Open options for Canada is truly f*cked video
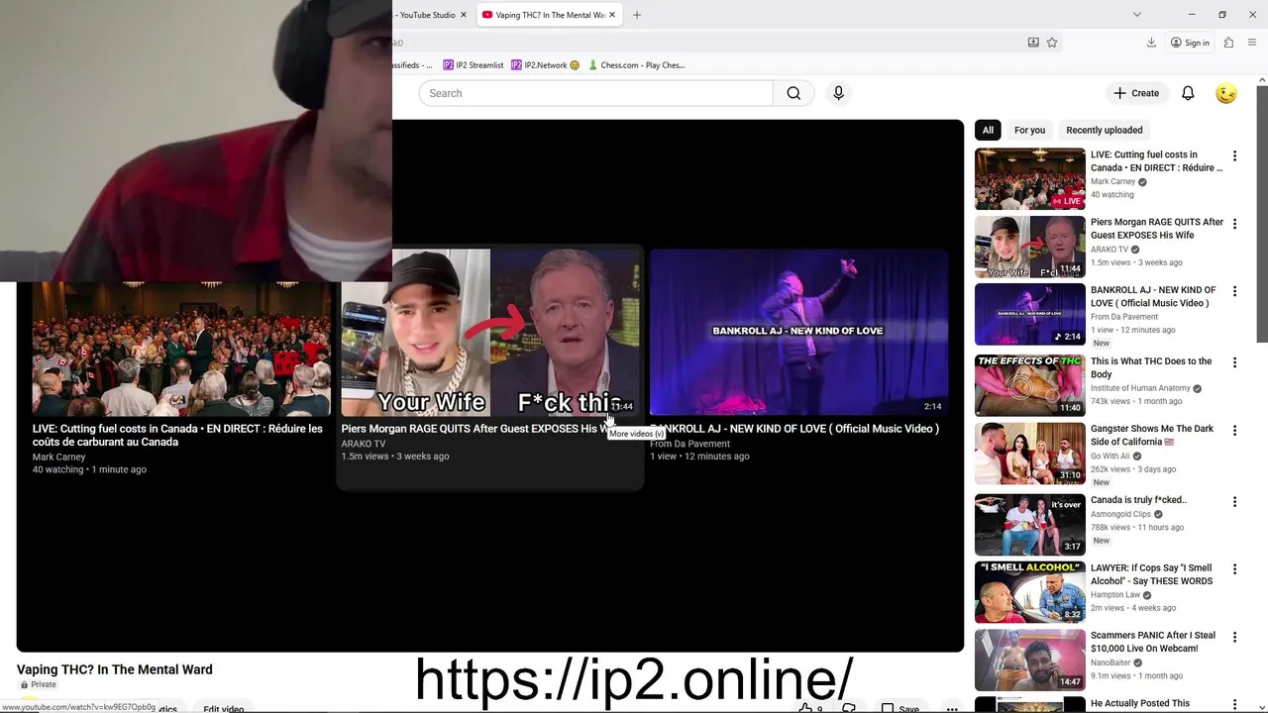 pyautogui.click(x=1234, y=502)
